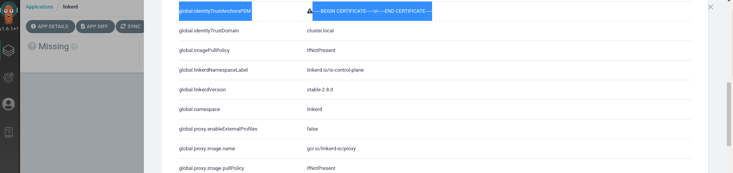The image size is (733, 173).
Task: Click the Argo CD octopus logo
Action: click(x=9, y=12)
